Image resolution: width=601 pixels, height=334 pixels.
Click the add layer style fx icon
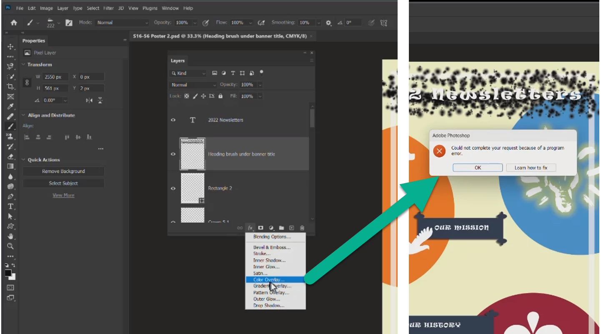pyautogui.click(x=250, y=228)
